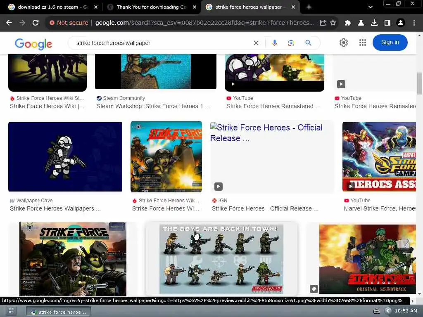Screen dimensions: 423x317
Task: Click the Sign in button
Action: tap(390, 43)
